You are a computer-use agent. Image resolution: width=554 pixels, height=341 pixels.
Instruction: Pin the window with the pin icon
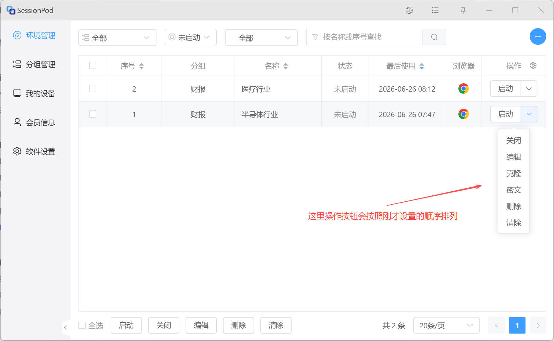463,10
